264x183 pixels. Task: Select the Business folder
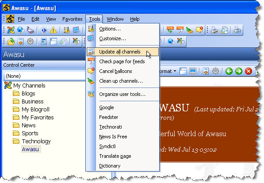33,102
